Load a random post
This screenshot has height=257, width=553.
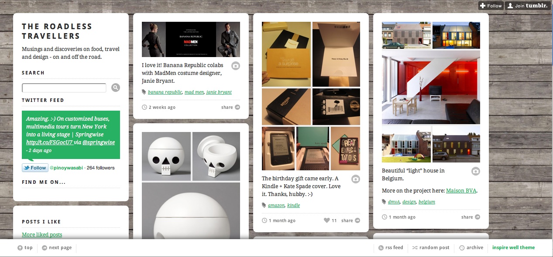pos(431,248)
